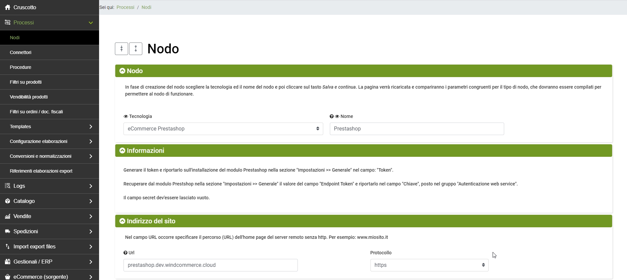
Task: Click the expand-all sections icon button
Action: tap(136, 49)
